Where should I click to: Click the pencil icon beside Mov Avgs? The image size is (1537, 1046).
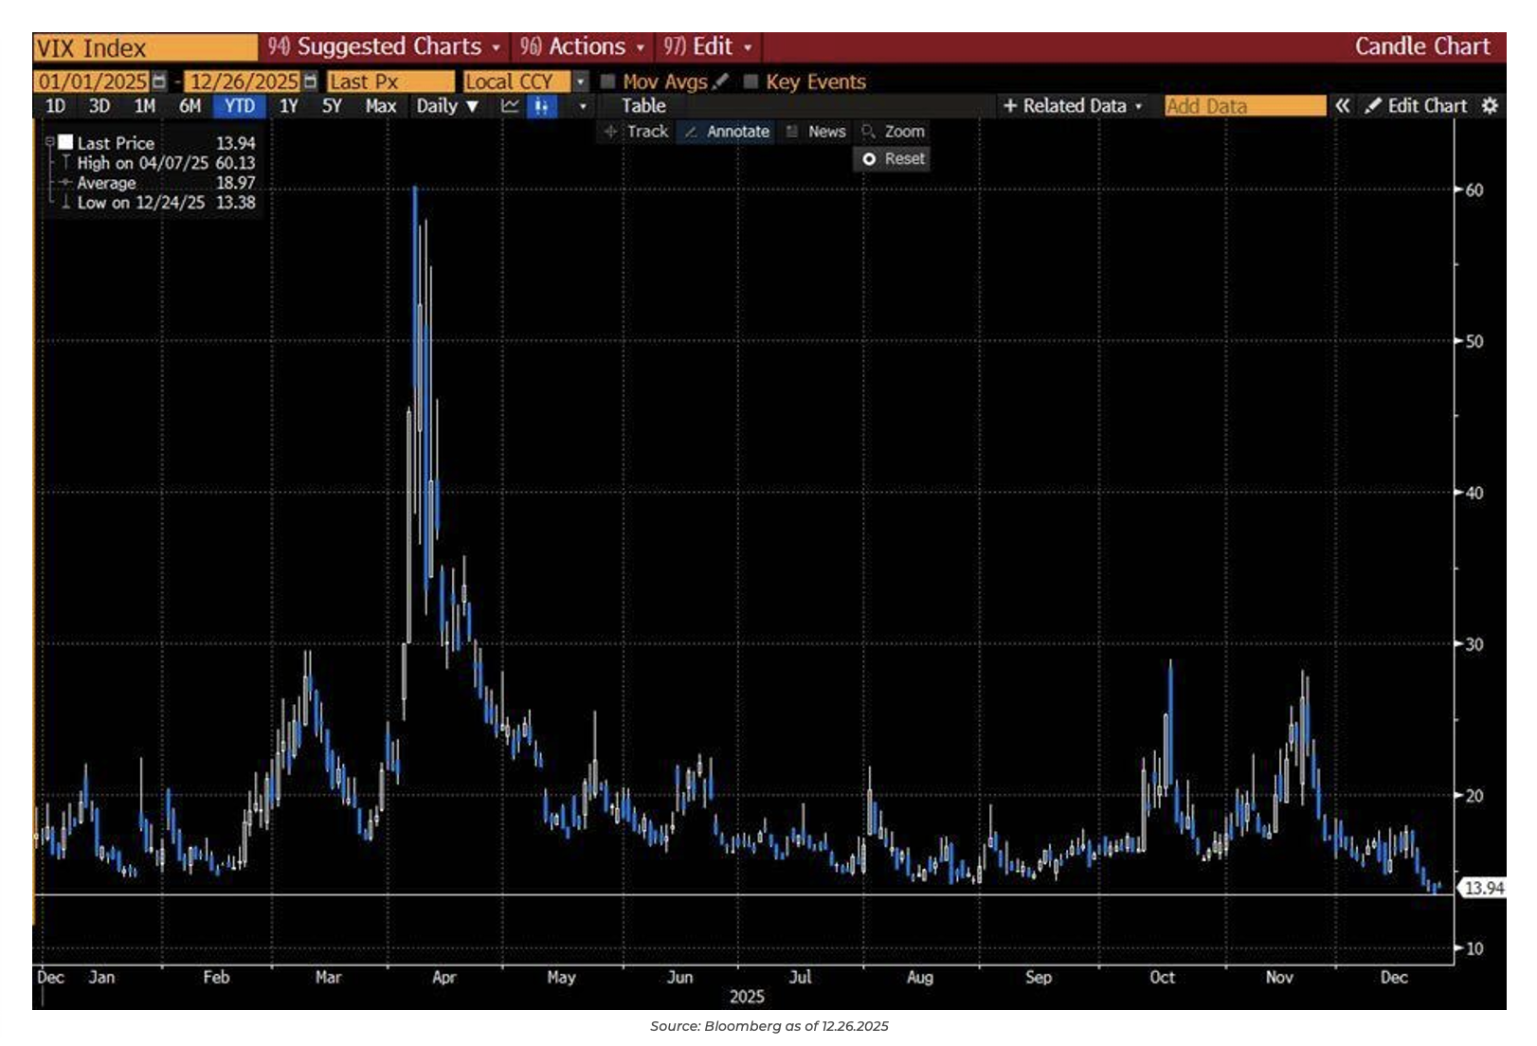(x=721, y=81)
